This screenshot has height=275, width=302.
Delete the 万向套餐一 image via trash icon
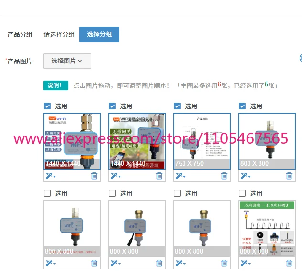coord(289,263)
